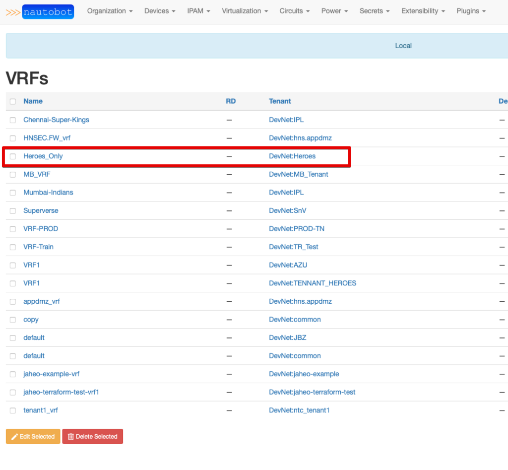Check the Heroes_Only row checkbox
This screenshot has width=508, height=470.
[x=12, y=156]
